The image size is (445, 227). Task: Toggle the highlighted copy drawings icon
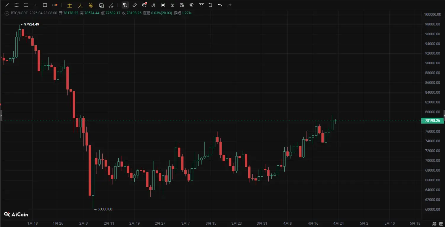(125, 5)
